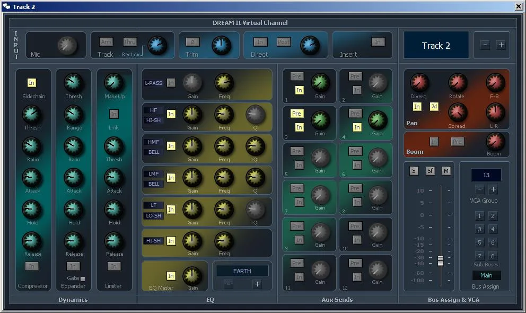Click the L-PASS Freq knob
Image resolution: width=526 pixels, height=313 pixels.
224,83
